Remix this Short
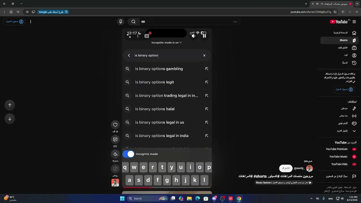This screenshot has width=361, height=203. click(x=115, y=169)
